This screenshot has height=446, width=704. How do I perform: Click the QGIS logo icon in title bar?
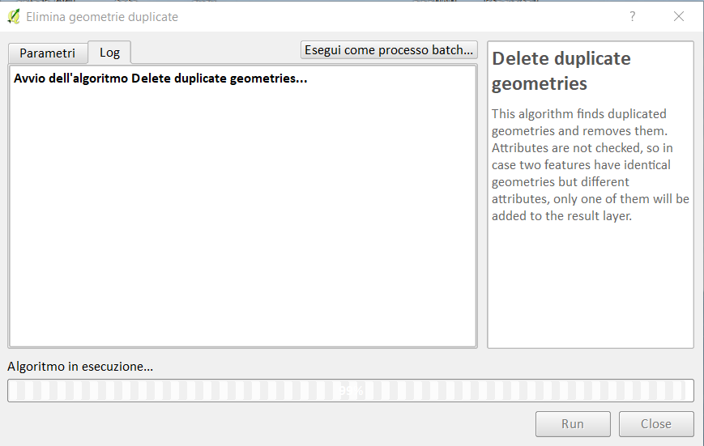14,17
